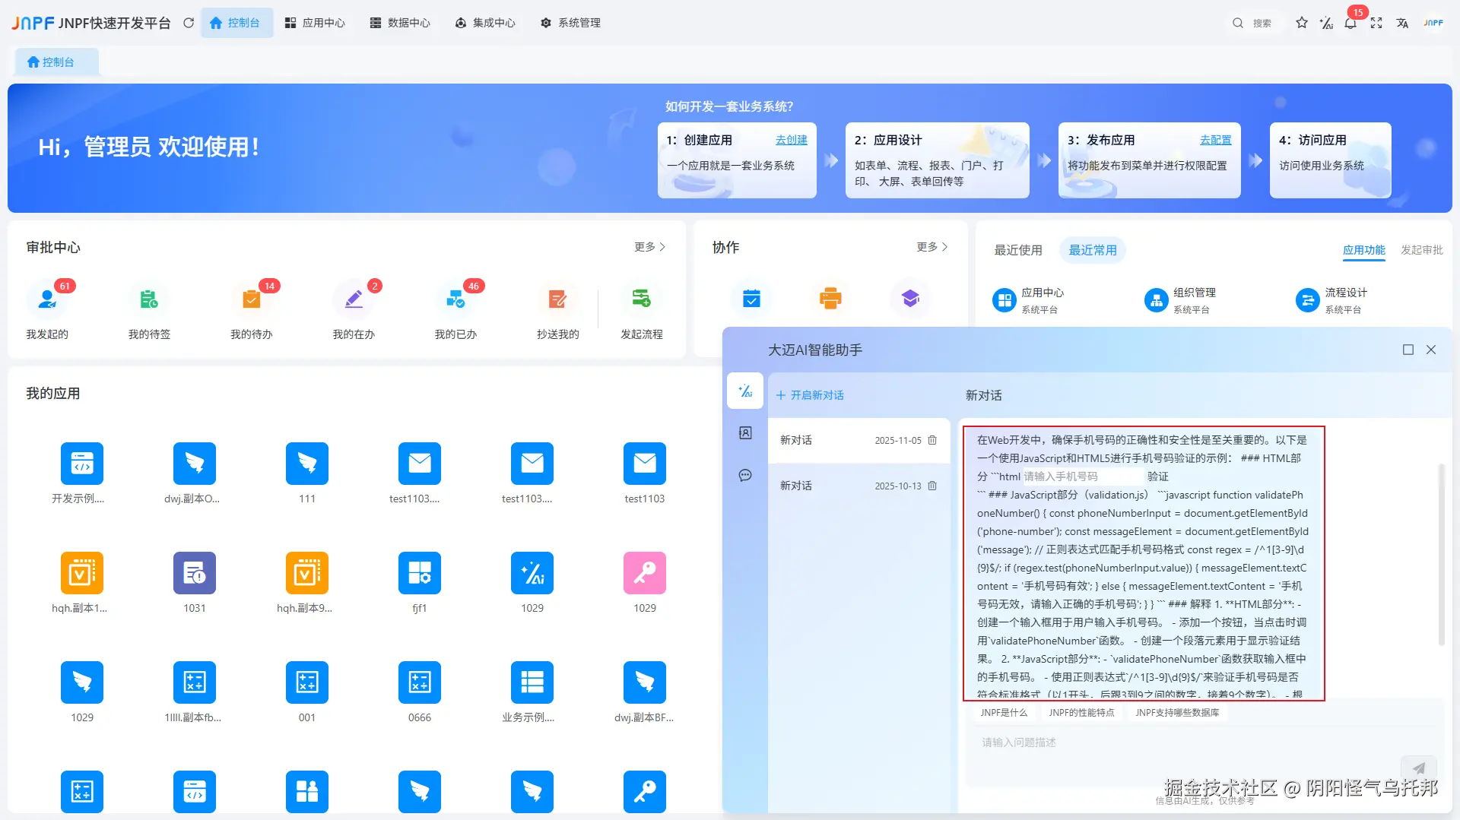Click the favorites star icon
Image resolution: width=1460 pixels, height=820 pixels.
click(x=1302, y=23)
